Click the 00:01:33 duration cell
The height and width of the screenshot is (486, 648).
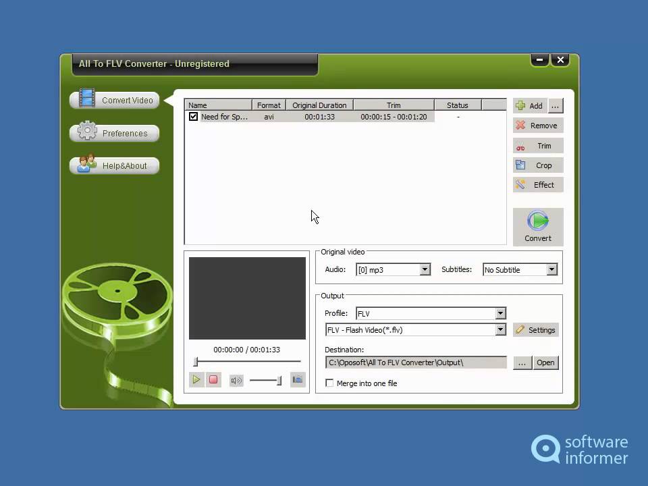pyautogui.click(x=319, y=117)
